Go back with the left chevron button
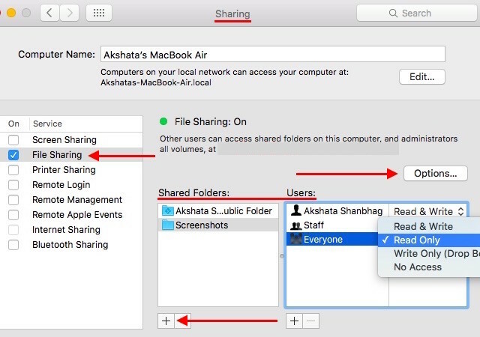The width and height of the screenshot is (480, 337). [x=49, y=13]
